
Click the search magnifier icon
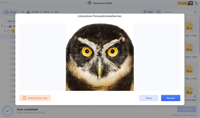(x=195, y=12)
